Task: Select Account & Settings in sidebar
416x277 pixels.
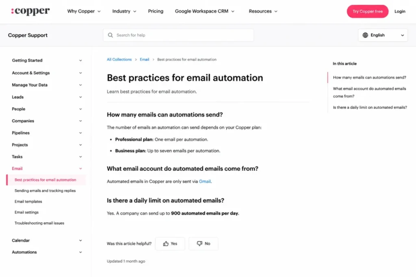Action: tap(31, 73)
